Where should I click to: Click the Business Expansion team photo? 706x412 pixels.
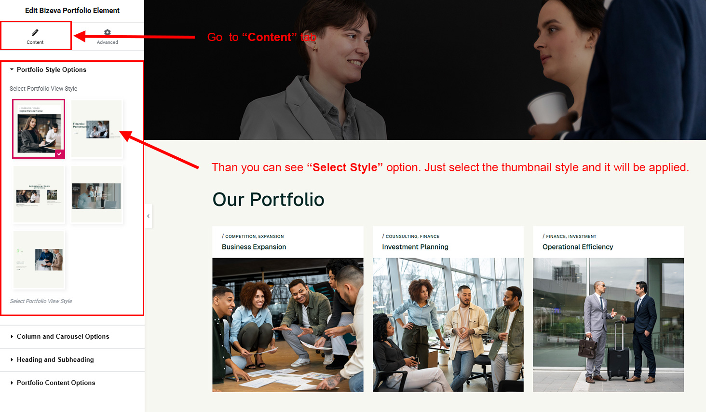pyautogui.click(x=288, y=325)
